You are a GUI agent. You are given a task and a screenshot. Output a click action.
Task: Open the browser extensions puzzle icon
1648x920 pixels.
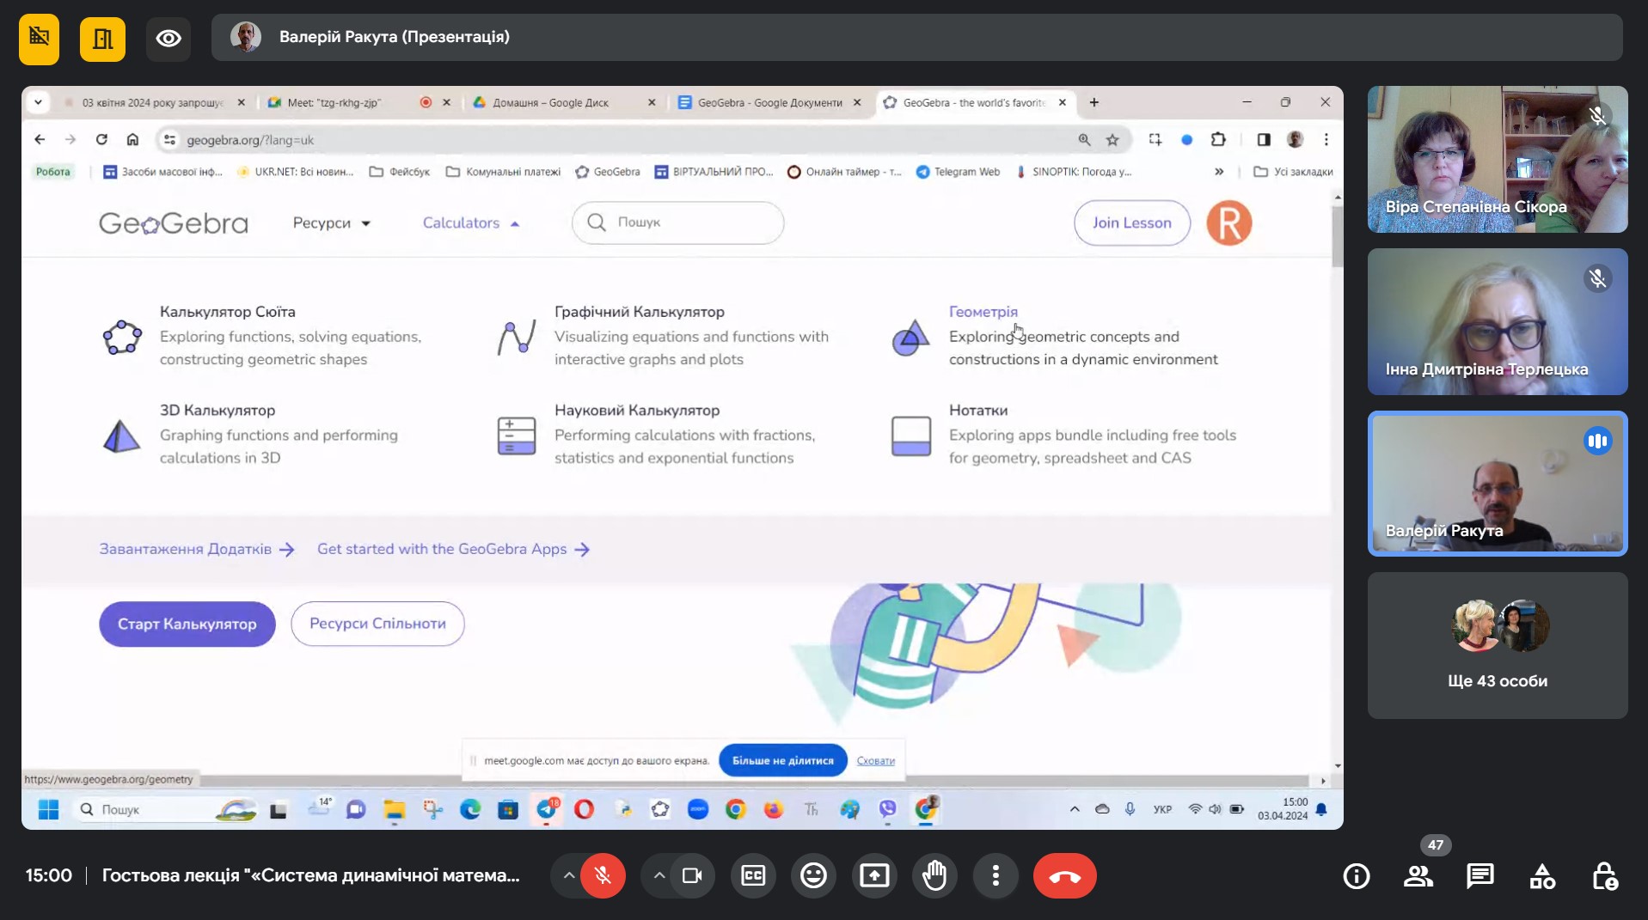click(x=1218, y=139)
